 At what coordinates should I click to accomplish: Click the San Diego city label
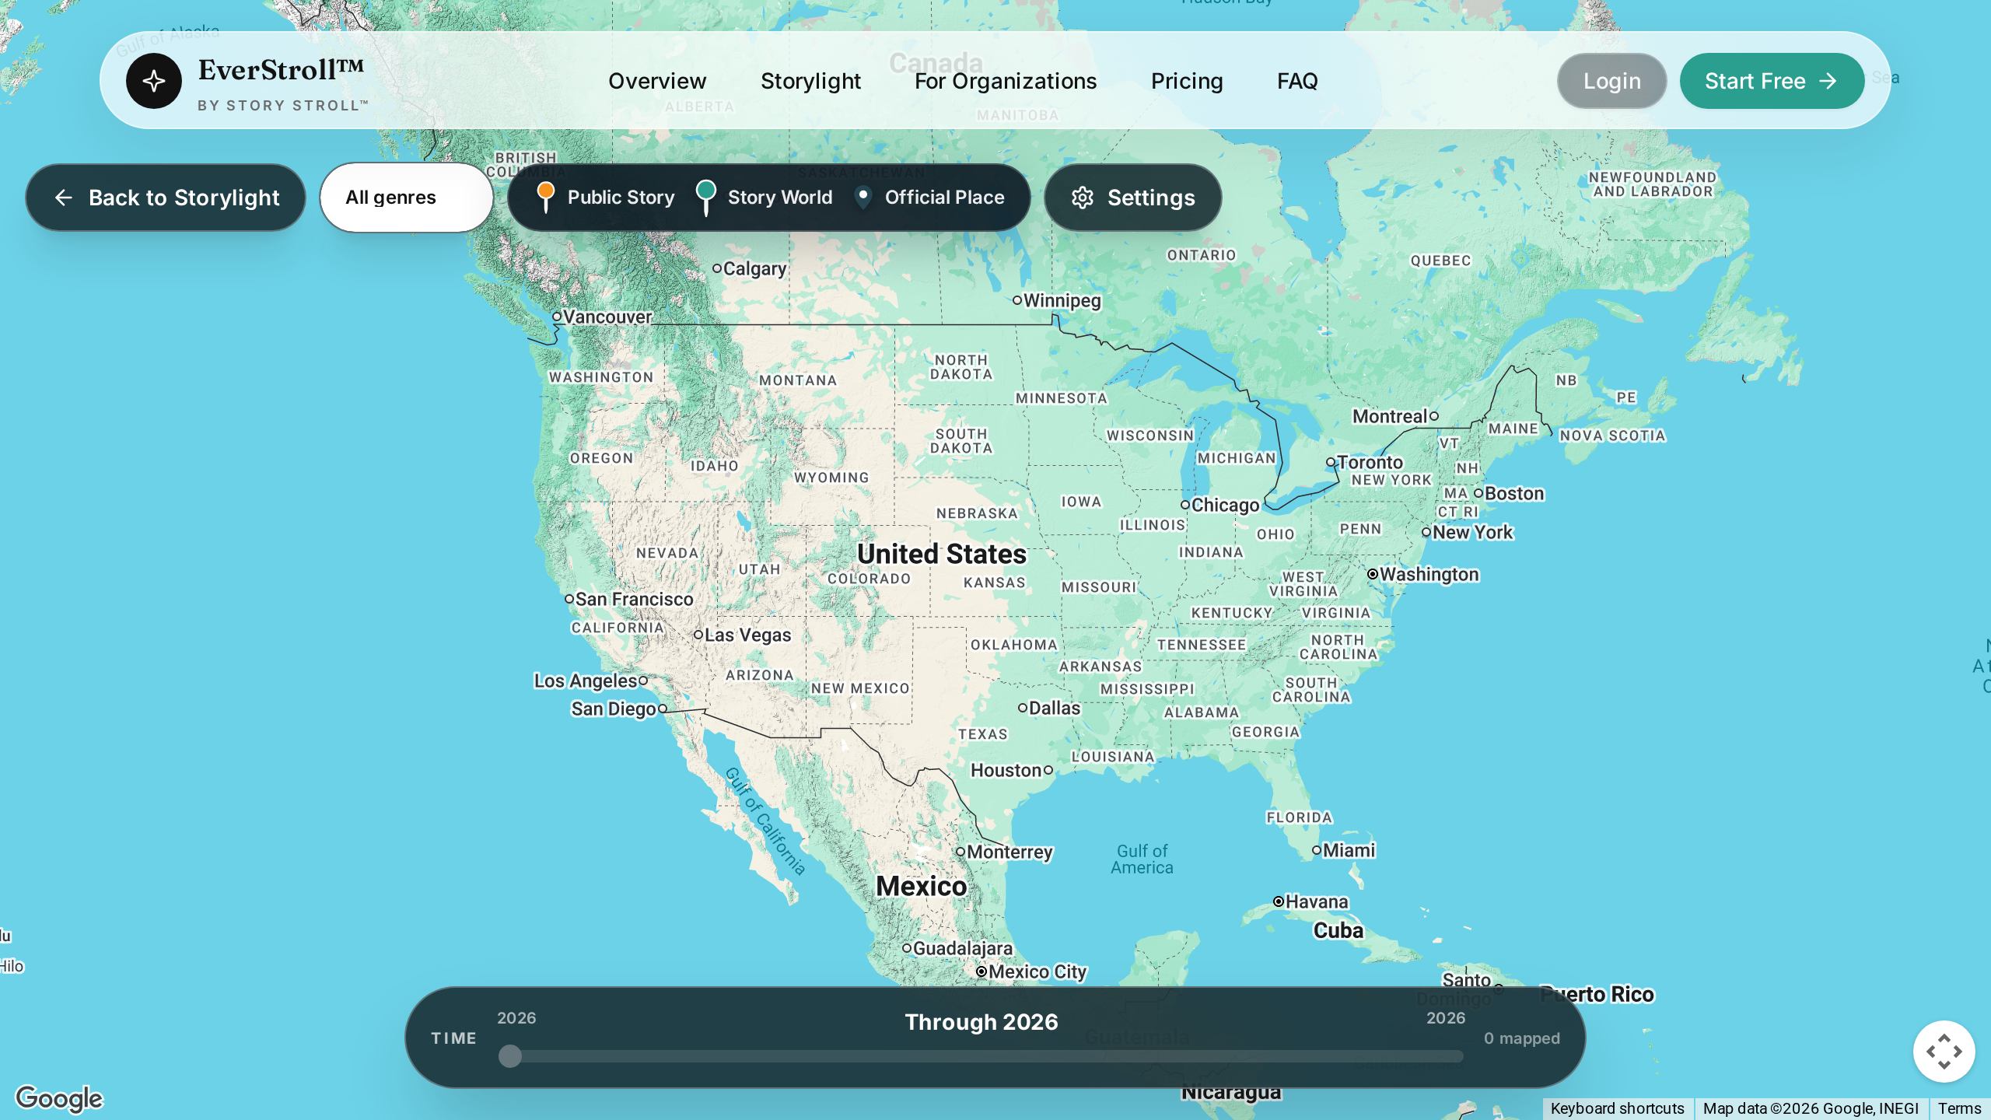click(614, 709)
